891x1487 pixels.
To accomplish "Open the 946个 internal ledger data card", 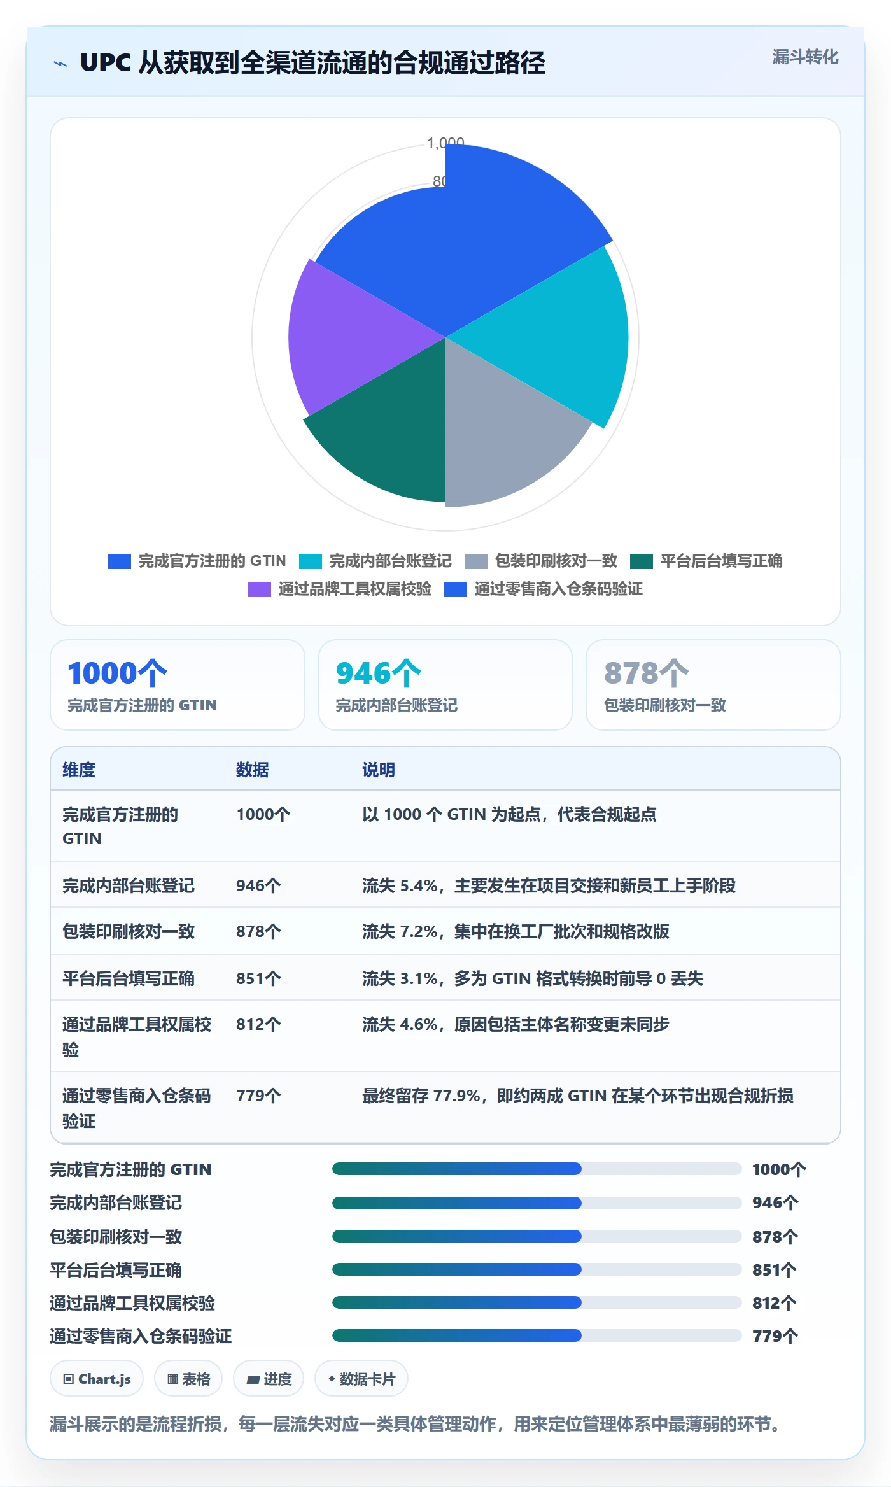I will [445, 685].
